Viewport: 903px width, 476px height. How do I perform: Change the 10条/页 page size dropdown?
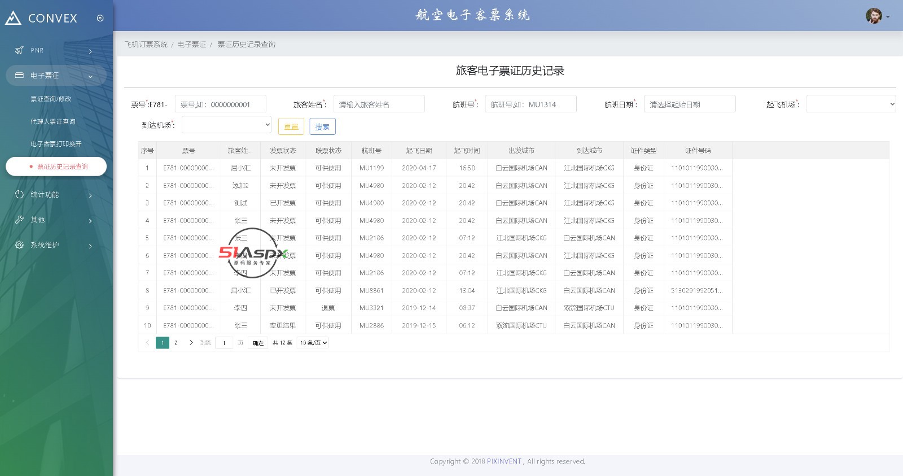tap(313, 343)
